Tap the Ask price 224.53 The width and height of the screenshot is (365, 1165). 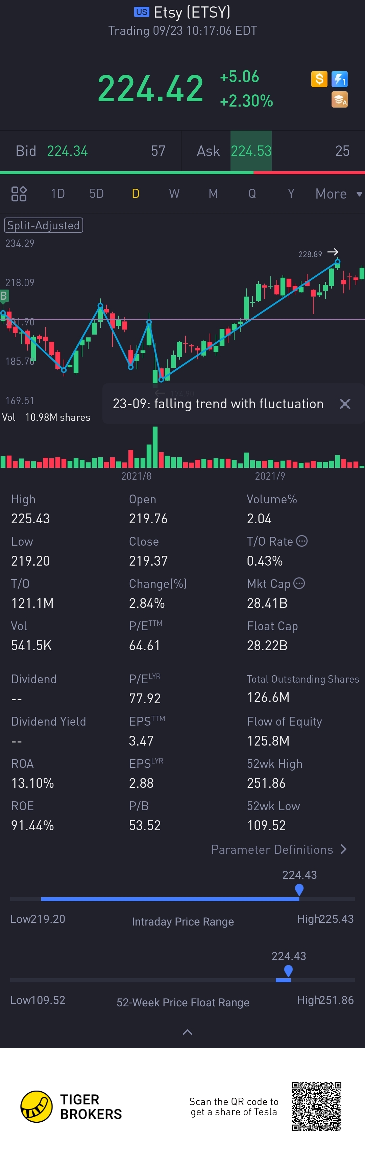[x=251, y=151]
